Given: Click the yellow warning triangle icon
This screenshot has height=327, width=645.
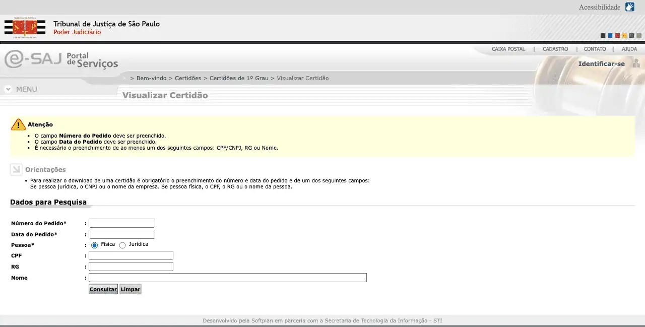Looking at the screenshot, I should point(18,124).
